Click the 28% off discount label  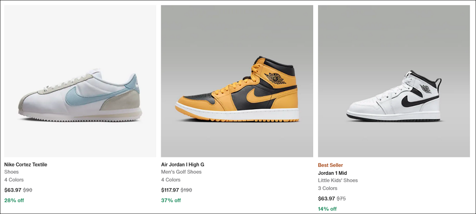14,201
